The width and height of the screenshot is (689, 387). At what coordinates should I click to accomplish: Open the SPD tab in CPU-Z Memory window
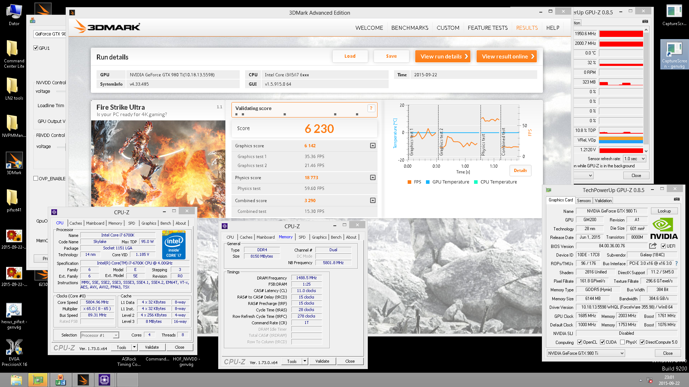click(x=302, y=237)
